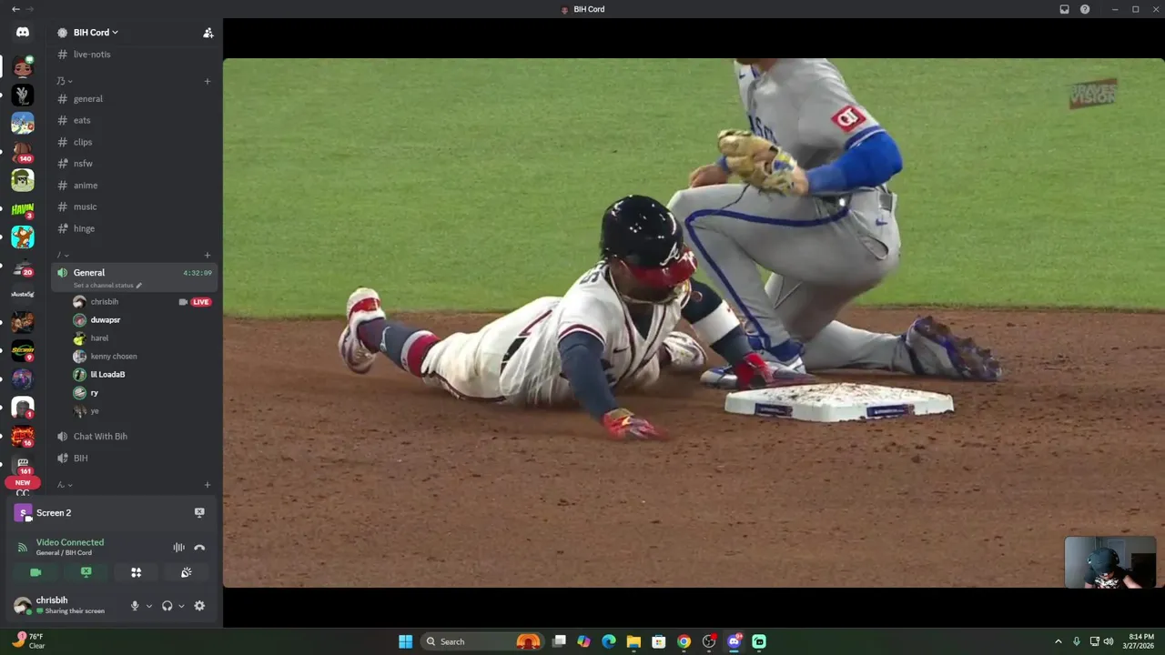Select HAVIN server icon
The image size is (1165, 655).
click(23, 208)
